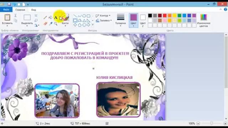Choose the Line shape

click(75, 16)
